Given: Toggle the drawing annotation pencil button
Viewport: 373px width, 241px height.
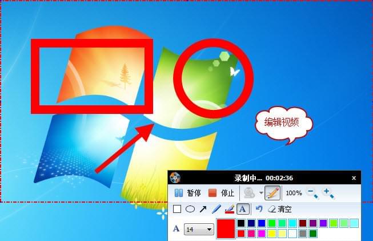Looking at the screenshot, I should point(272,193).
